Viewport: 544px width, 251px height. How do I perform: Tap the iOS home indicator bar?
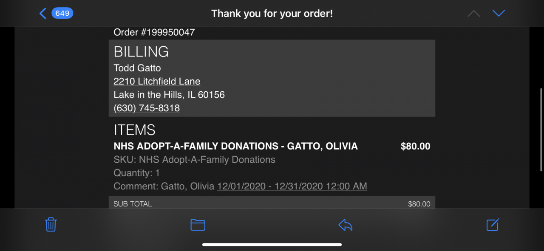(x=272, y=245)
